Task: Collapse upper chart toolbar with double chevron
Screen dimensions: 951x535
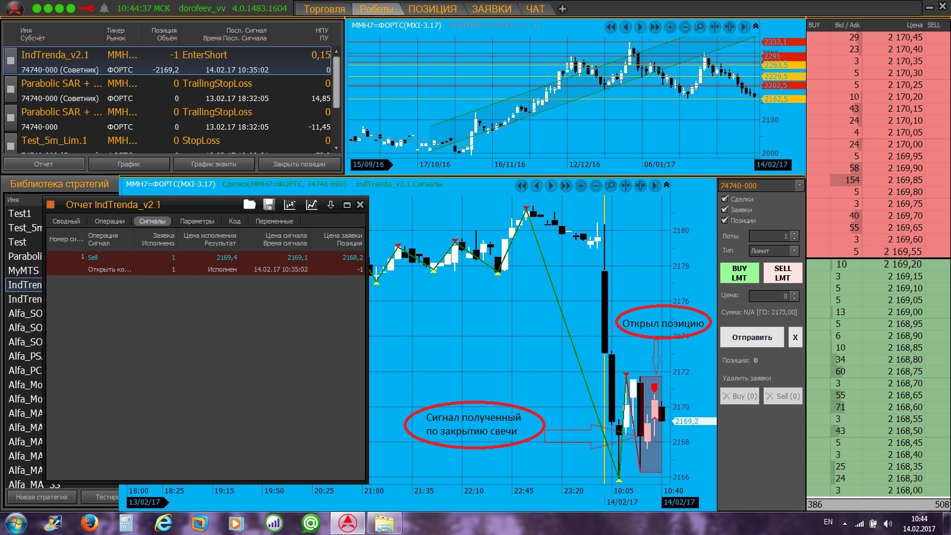Action: tap(755, 26)
